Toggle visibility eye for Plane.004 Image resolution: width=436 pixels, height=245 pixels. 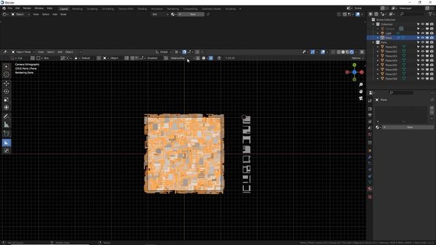point(422,61)
